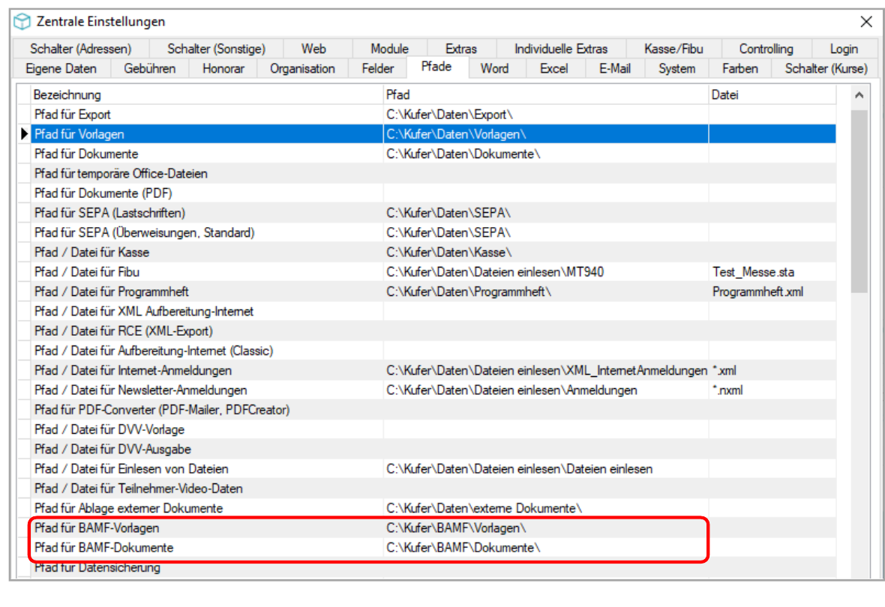885x607 pixels.
Task: Open the Schalter (Kurse) tab
Action: pos(826,69)
